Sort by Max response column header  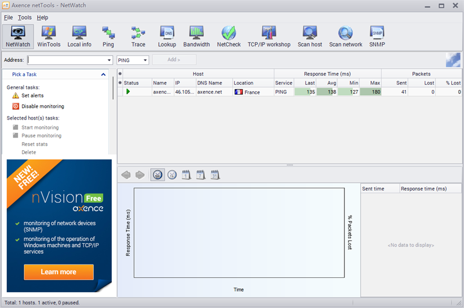tap(370, 83)
